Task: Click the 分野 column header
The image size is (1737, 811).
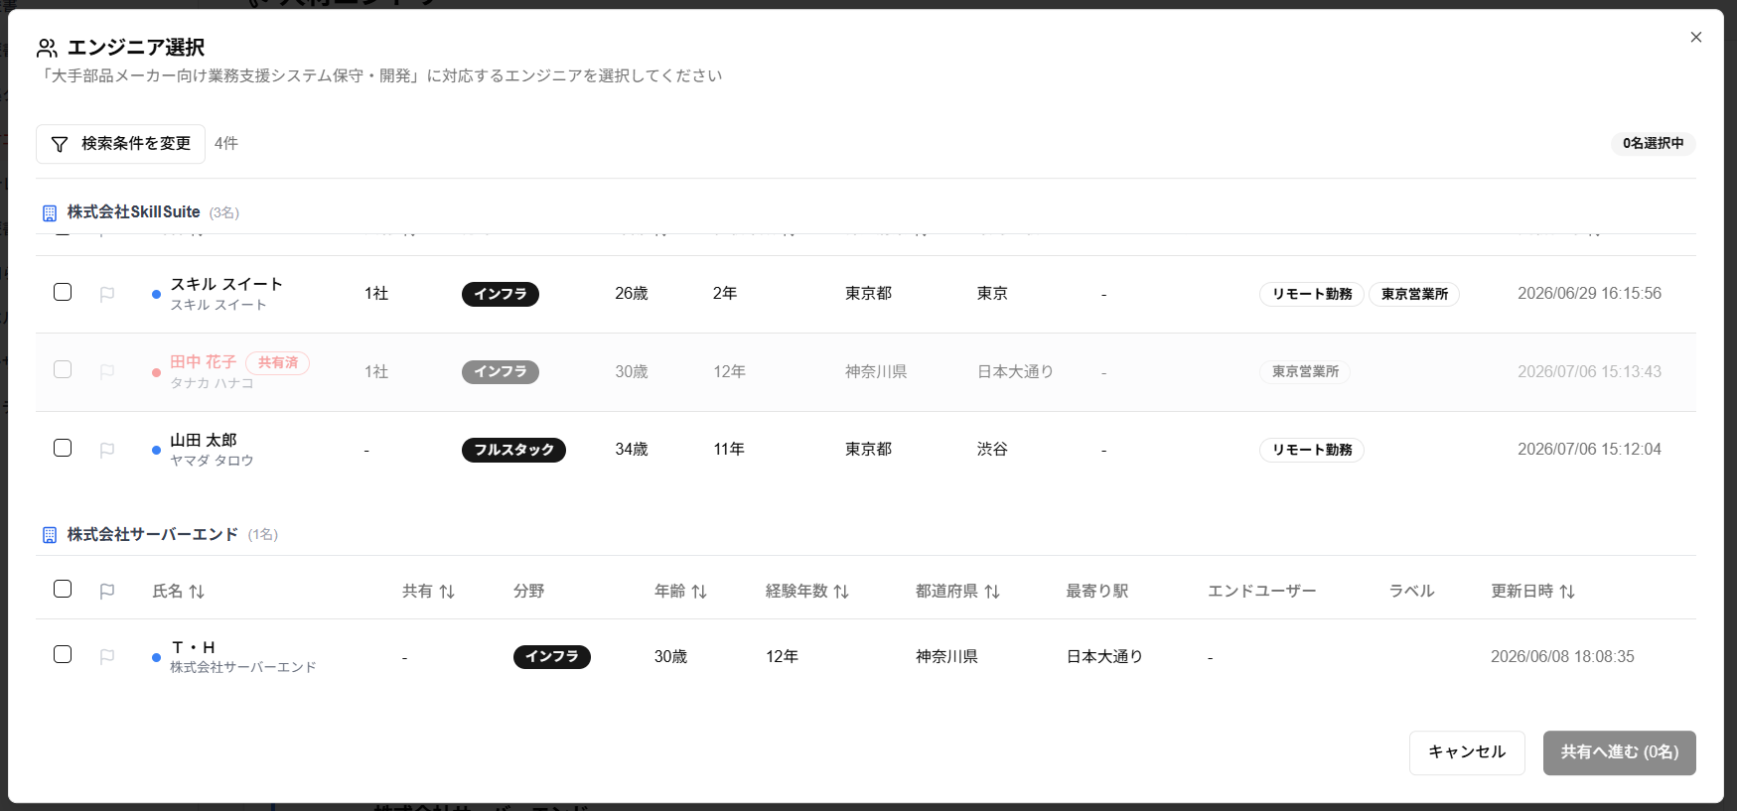Action: (x=528, y=592)
